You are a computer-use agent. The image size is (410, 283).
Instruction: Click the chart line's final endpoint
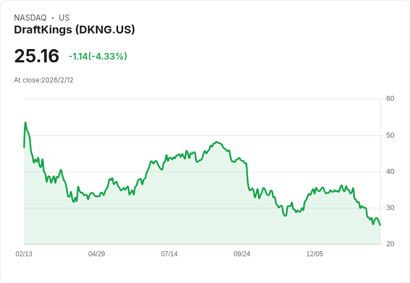tap(380, 225)
